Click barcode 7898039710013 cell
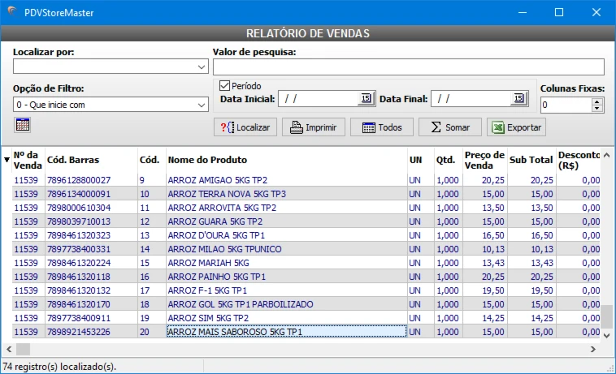 coord(91,221)
